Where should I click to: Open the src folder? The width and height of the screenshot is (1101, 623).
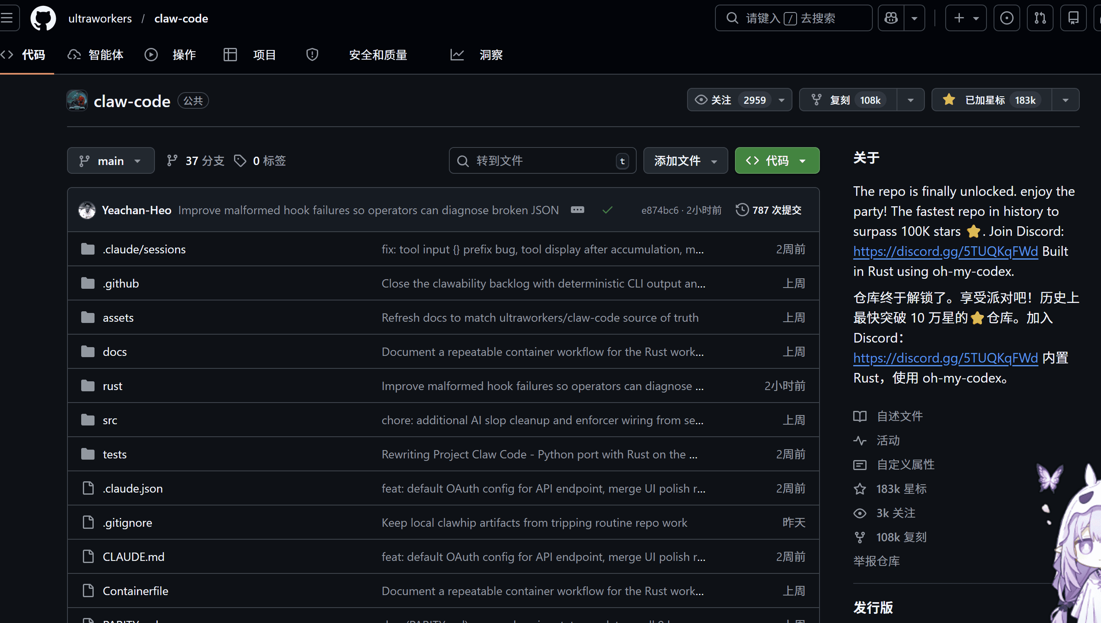(x=110, y=420)
